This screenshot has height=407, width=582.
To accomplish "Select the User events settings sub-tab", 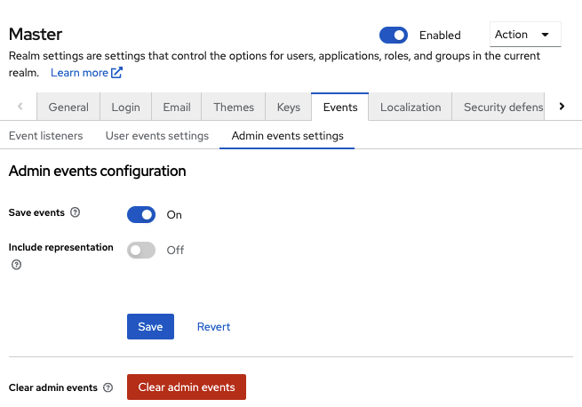I will tap(157, 136).
